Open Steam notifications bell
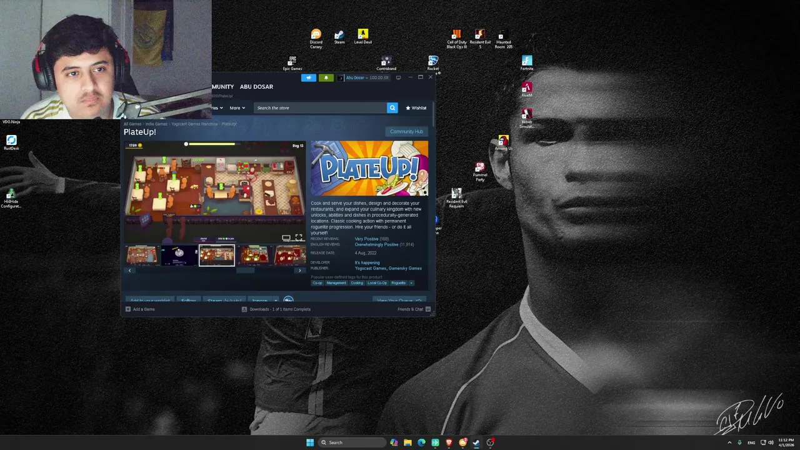This screenshot has width=800, height=450. (326, 77)
